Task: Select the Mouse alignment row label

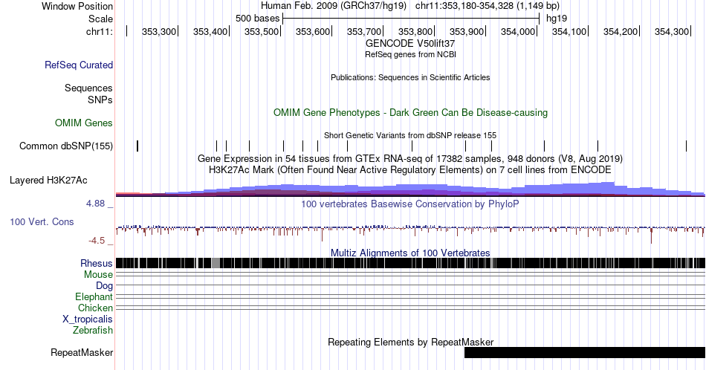Action: tap(98, 275)
